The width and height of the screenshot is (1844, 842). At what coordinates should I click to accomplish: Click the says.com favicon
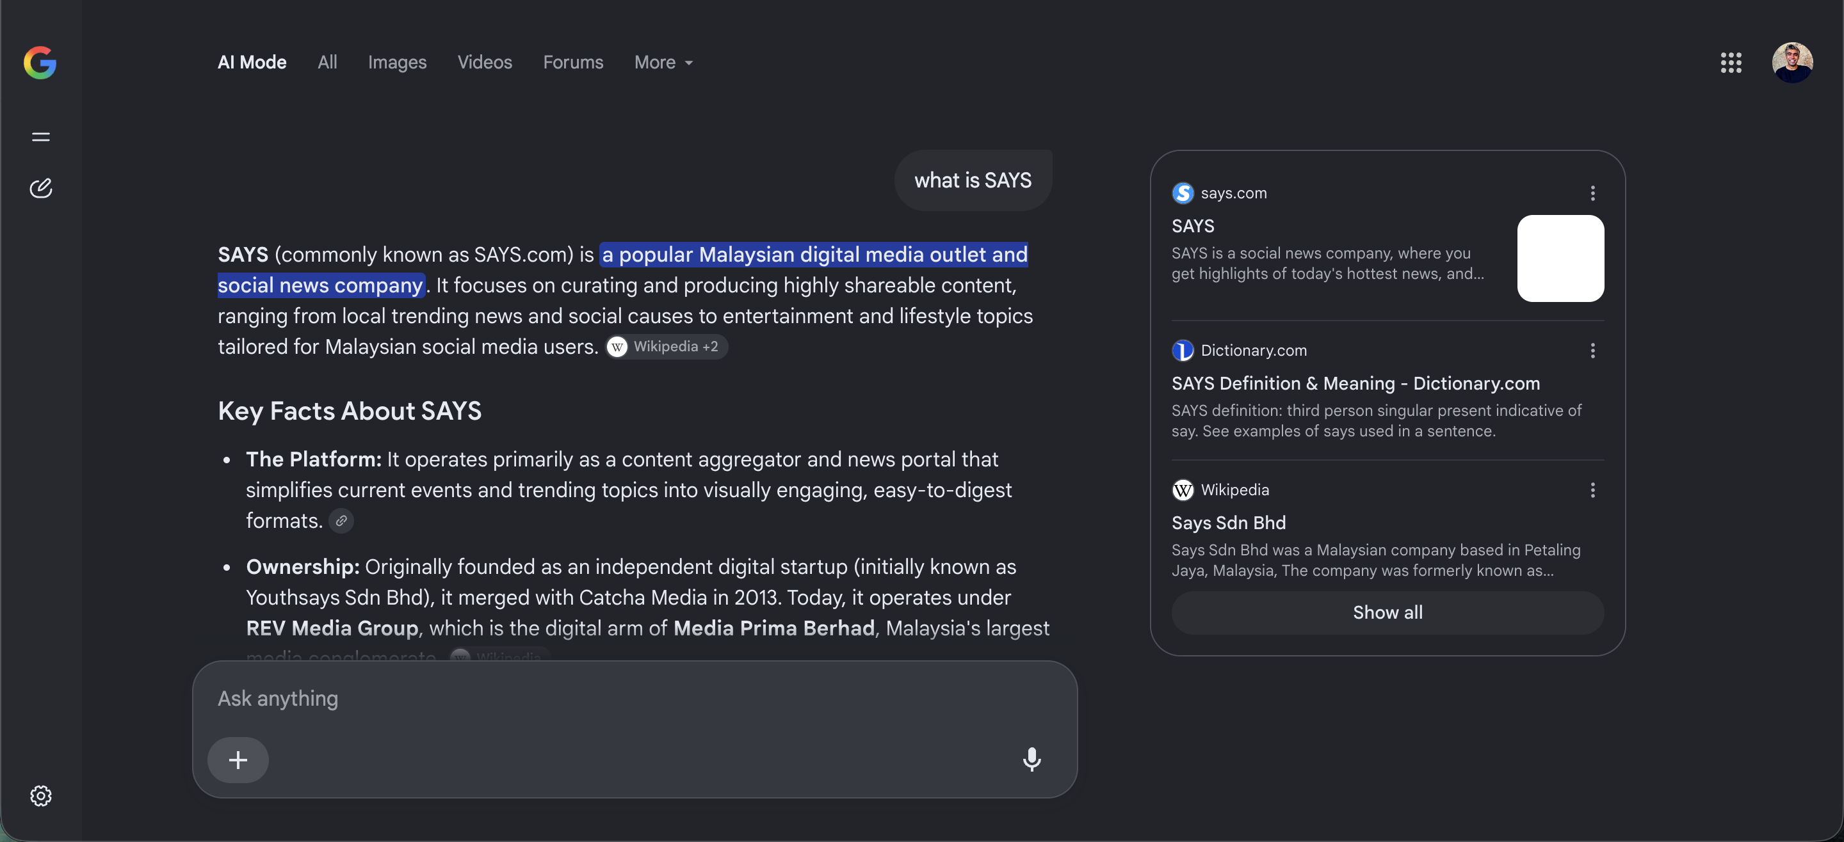1183,193
